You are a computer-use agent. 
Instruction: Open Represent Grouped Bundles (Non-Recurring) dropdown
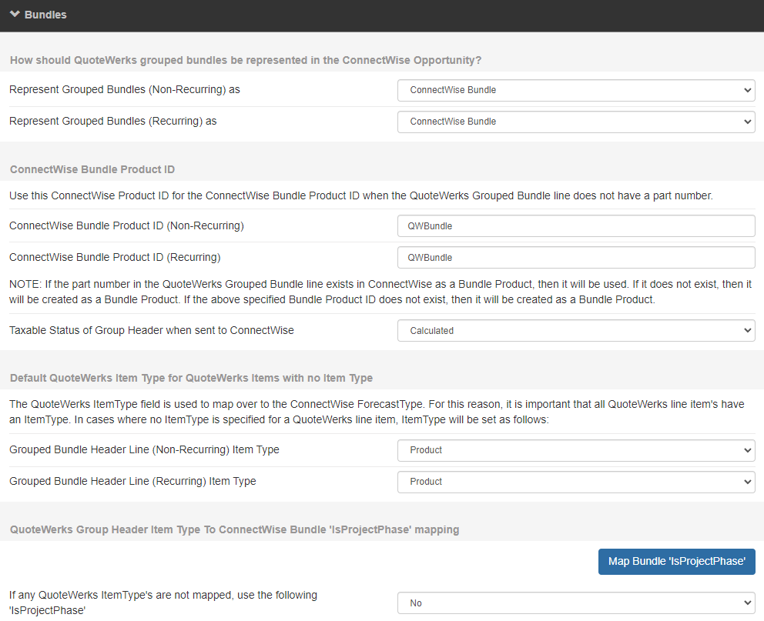click(x=575, y=90)
